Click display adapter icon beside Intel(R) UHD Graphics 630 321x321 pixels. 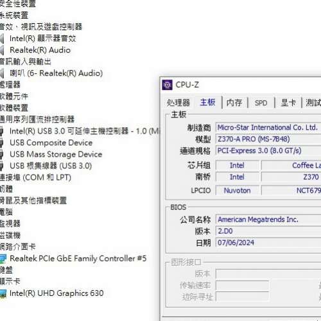coord(3,293)
